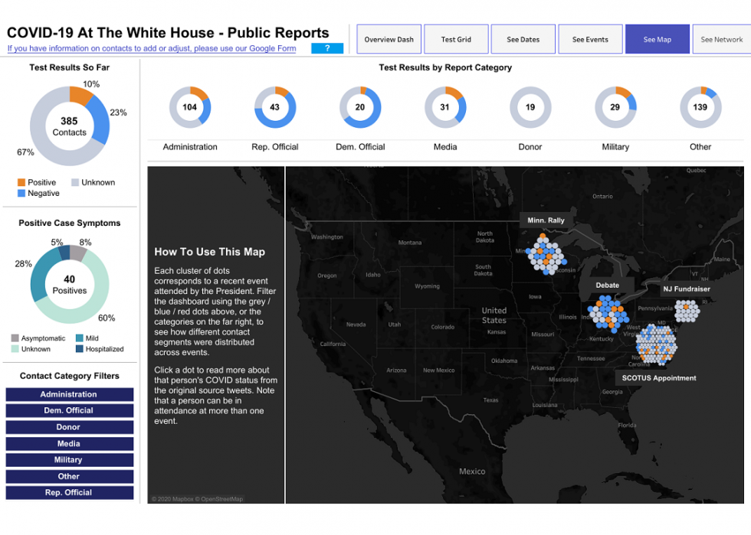This screenshot has height=535, width=751.
Task: Apply the Rep. Official category filter
Action: coord(70,492)
